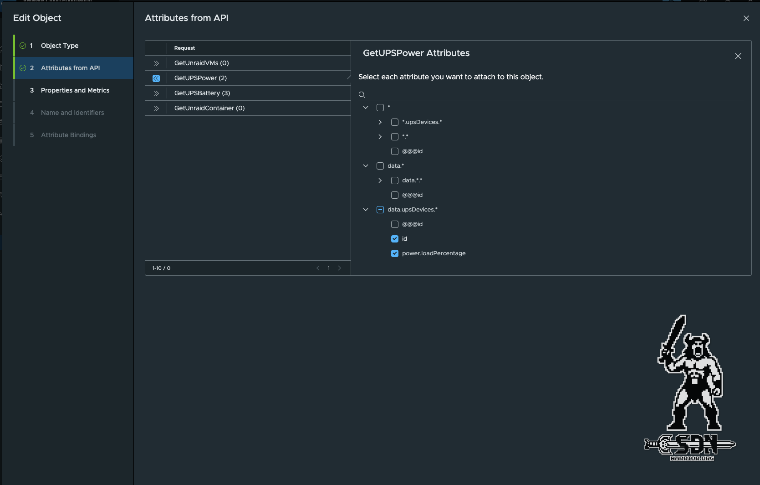Image resolution: width=760 pixels, height=485 pixels.
Task: Expand the GetUnraidVMs request row arrow
Action: (156, 63)
